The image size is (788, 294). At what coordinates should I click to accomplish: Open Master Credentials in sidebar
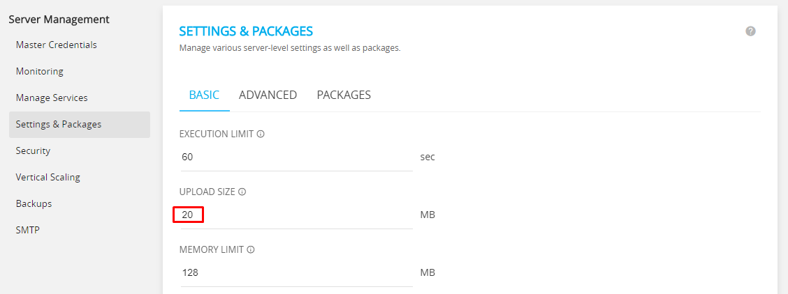tap(57, 45)
